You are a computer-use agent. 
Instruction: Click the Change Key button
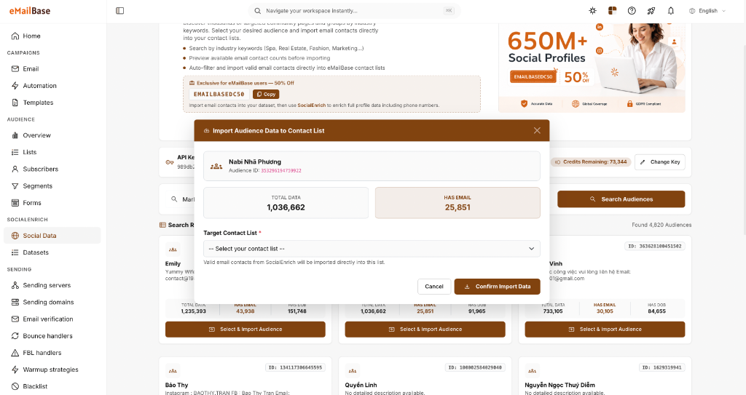[x=660, y=162]
